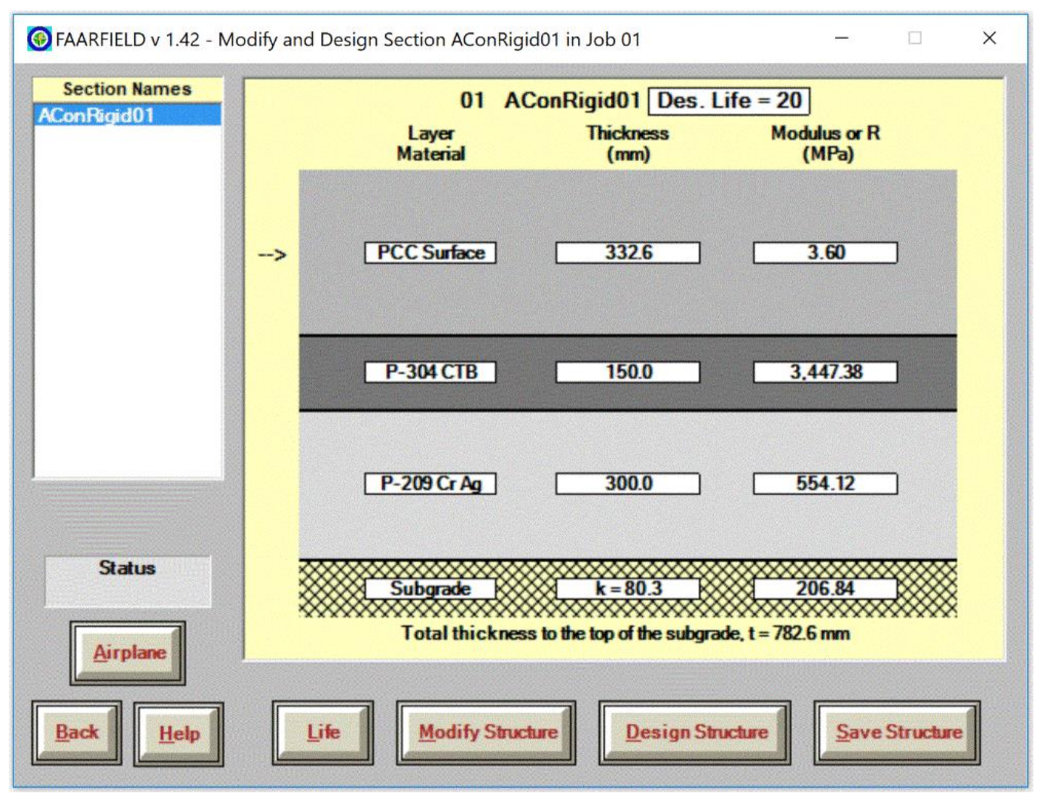Image resolution: width=1040 pixels, height=803 pixels.
Task: Click Modify Structure button
Action: [x=487, y=732]
